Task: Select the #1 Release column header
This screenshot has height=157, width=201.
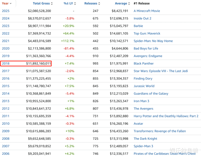Action: point(142,3)
